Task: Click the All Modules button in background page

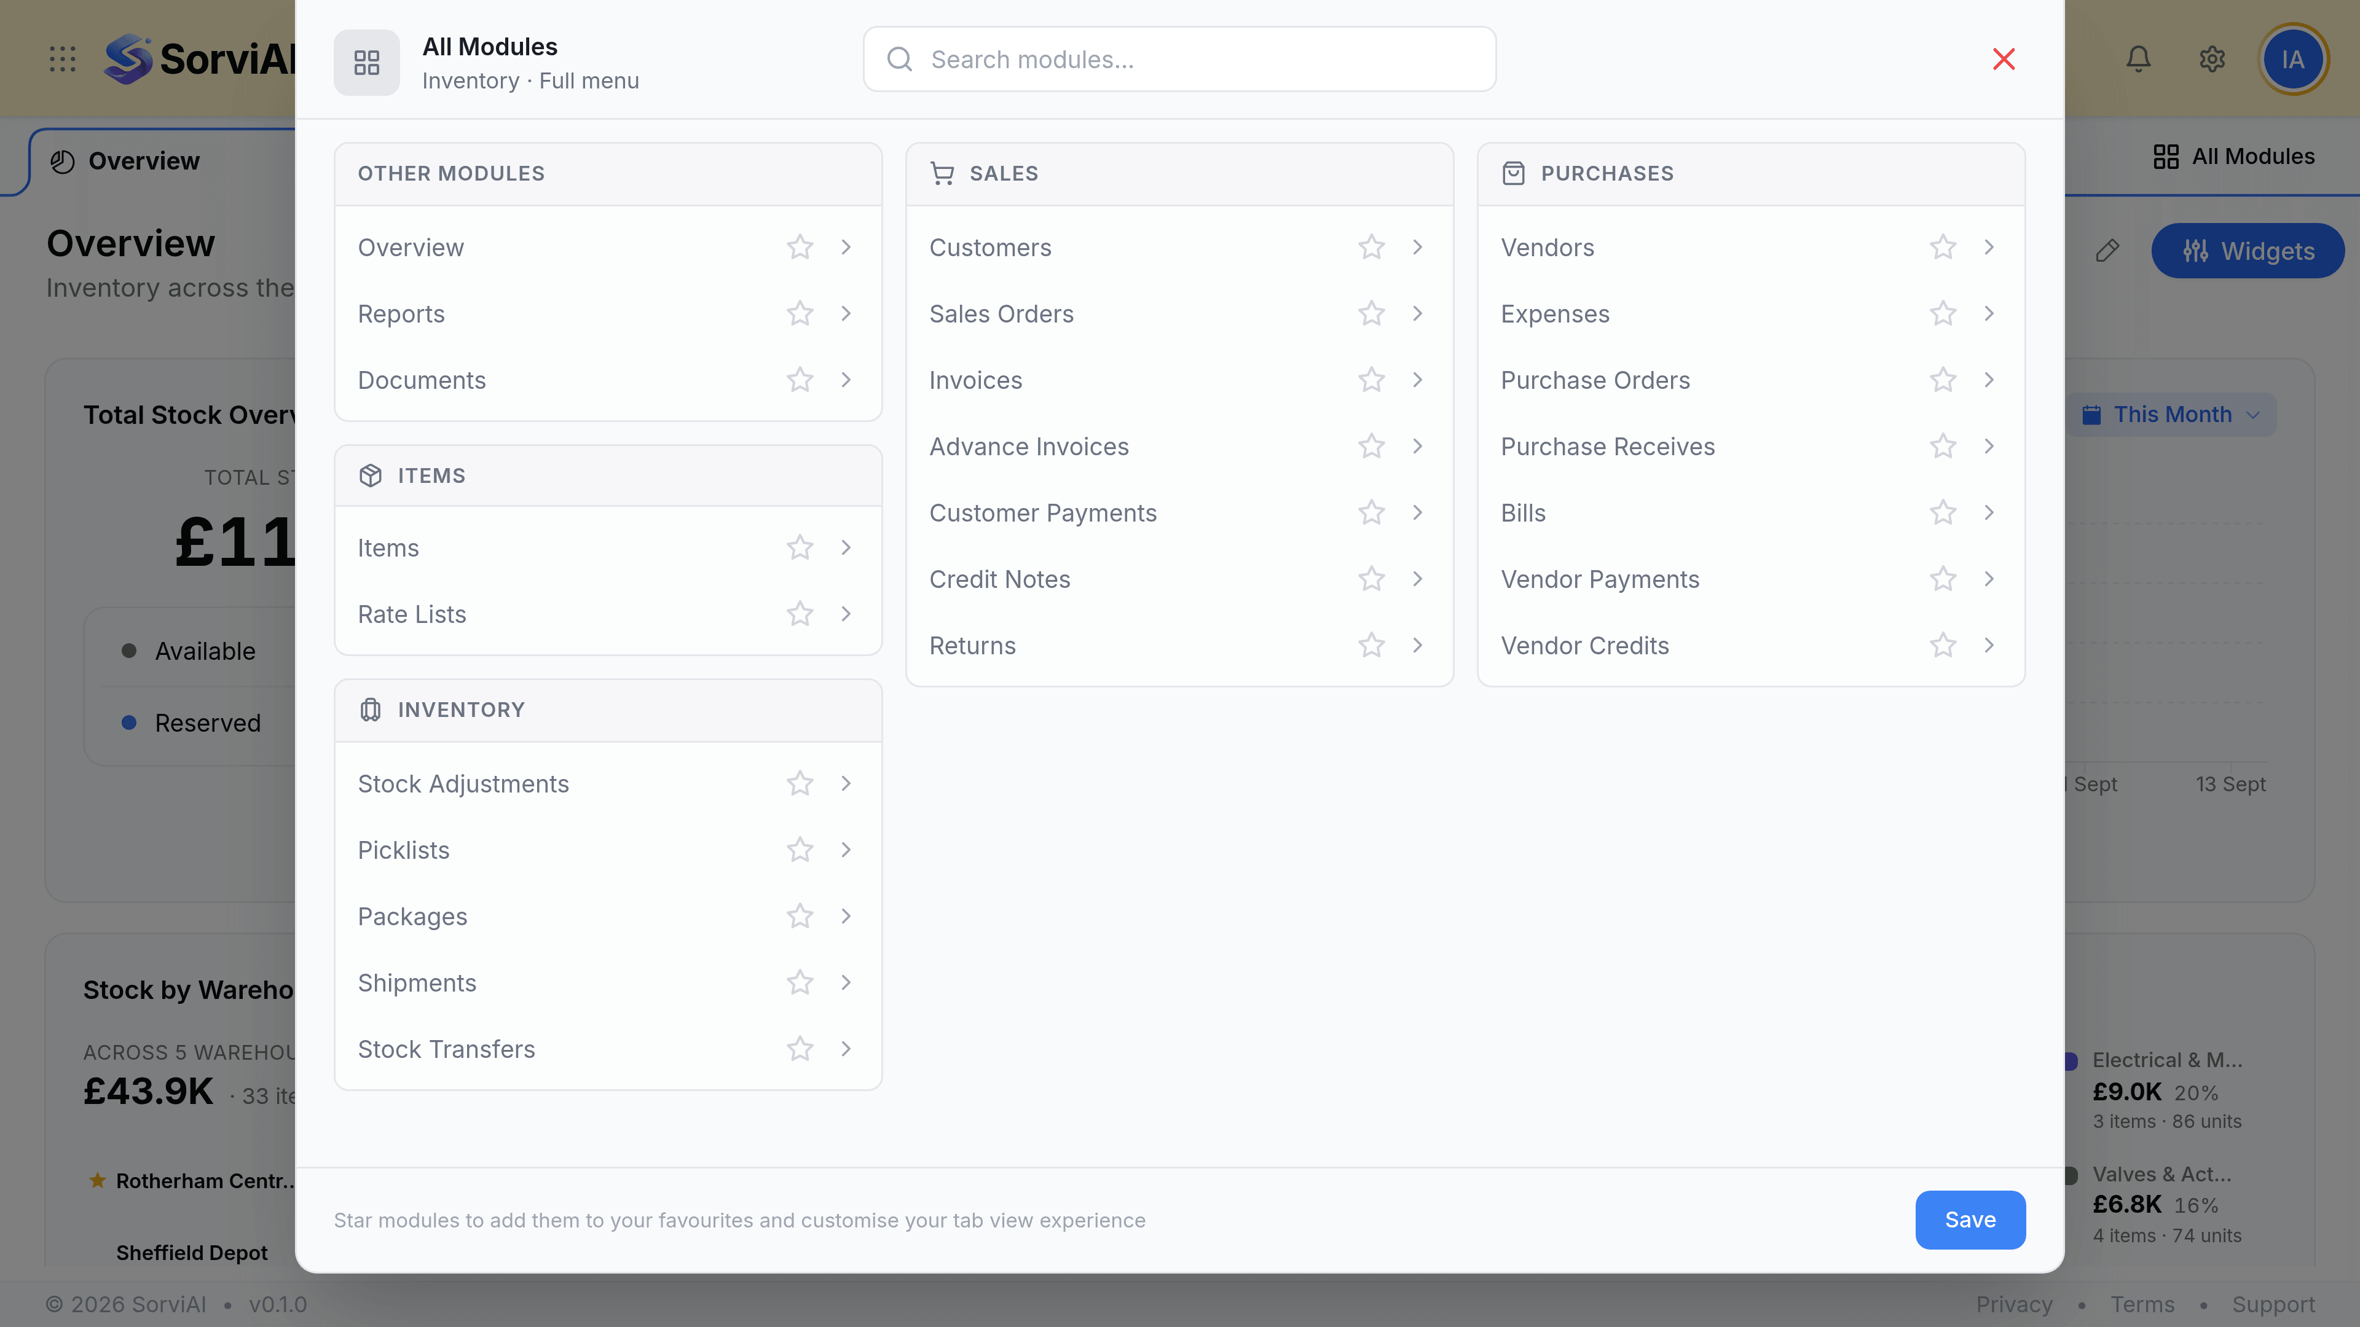Action: 2233,157
